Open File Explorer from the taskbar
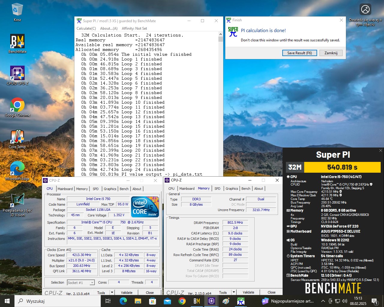 pyautogui.click(x=138, y=301)
